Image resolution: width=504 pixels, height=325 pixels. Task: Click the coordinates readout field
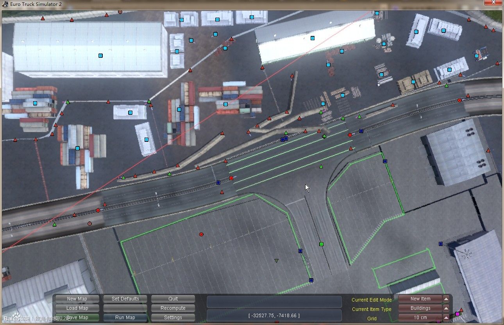click(x=274, y=315)
